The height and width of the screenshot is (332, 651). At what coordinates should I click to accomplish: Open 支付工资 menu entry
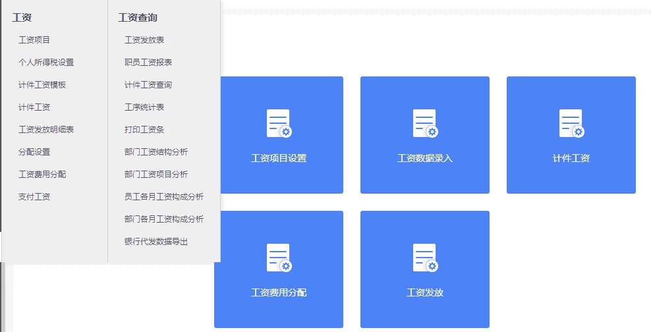pos(34,197)
